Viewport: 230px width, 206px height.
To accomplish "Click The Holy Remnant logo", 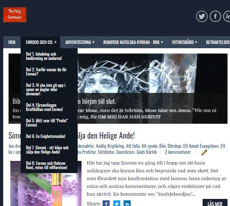I will [x=15, y=15].
